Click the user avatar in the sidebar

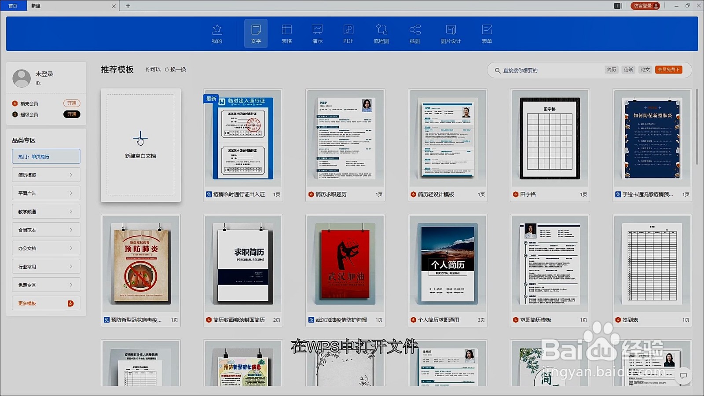[x=22, y=77]
